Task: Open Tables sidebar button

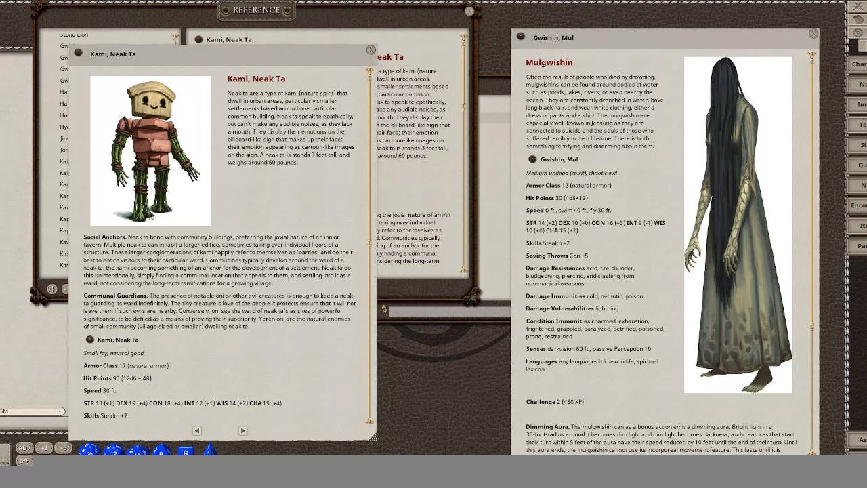Action: (x=858, y=125)
